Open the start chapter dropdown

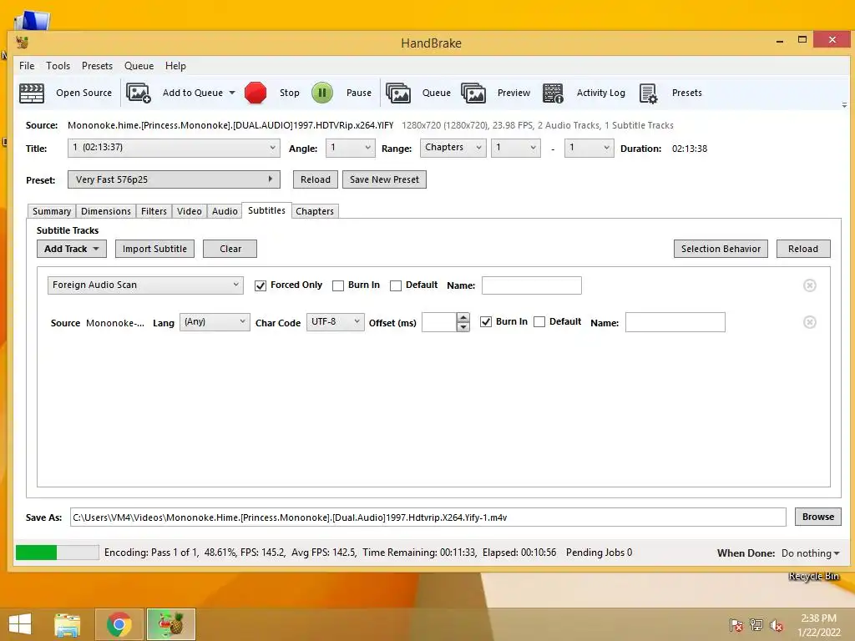point(516,148)
